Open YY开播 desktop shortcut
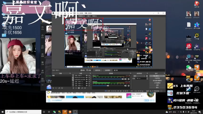This screenshot has height=114, width=203. (197, 36)
